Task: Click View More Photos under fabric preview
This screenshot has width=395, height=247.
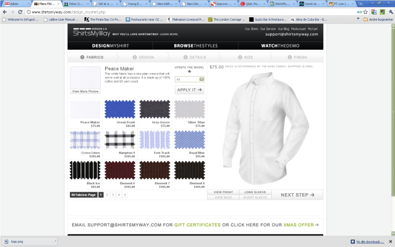Action: (x=85, y=91)
